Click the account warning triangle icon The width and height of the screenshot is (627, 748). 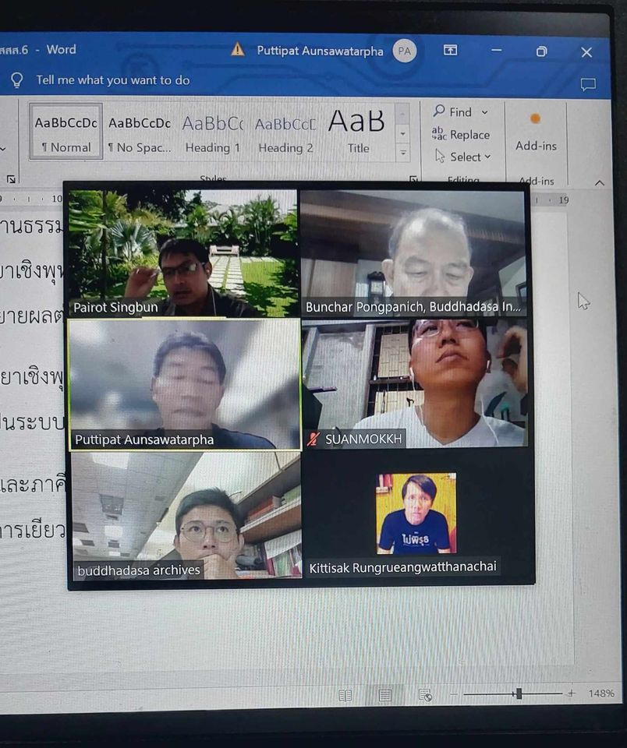238,50
